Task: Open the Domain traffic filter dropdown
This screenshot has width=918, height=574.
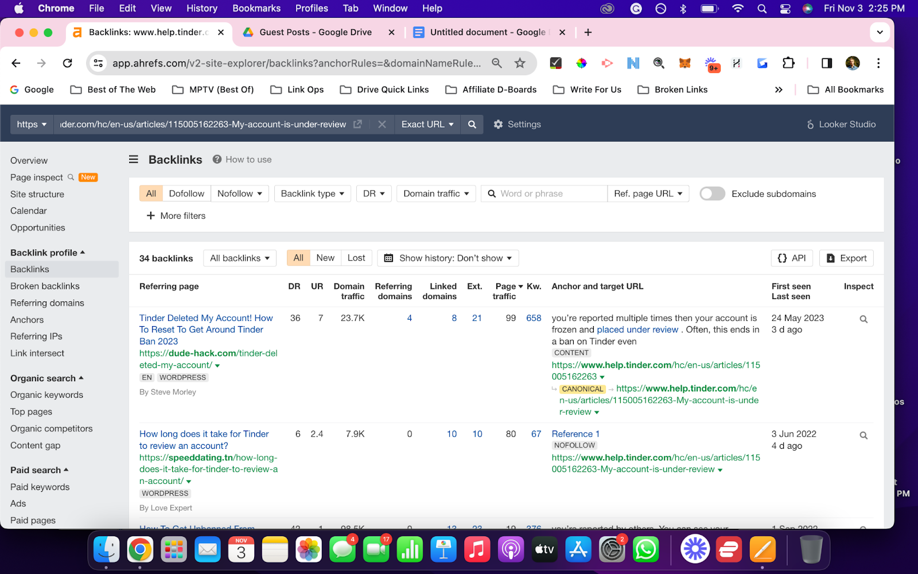Action: [x=435, y=193]
